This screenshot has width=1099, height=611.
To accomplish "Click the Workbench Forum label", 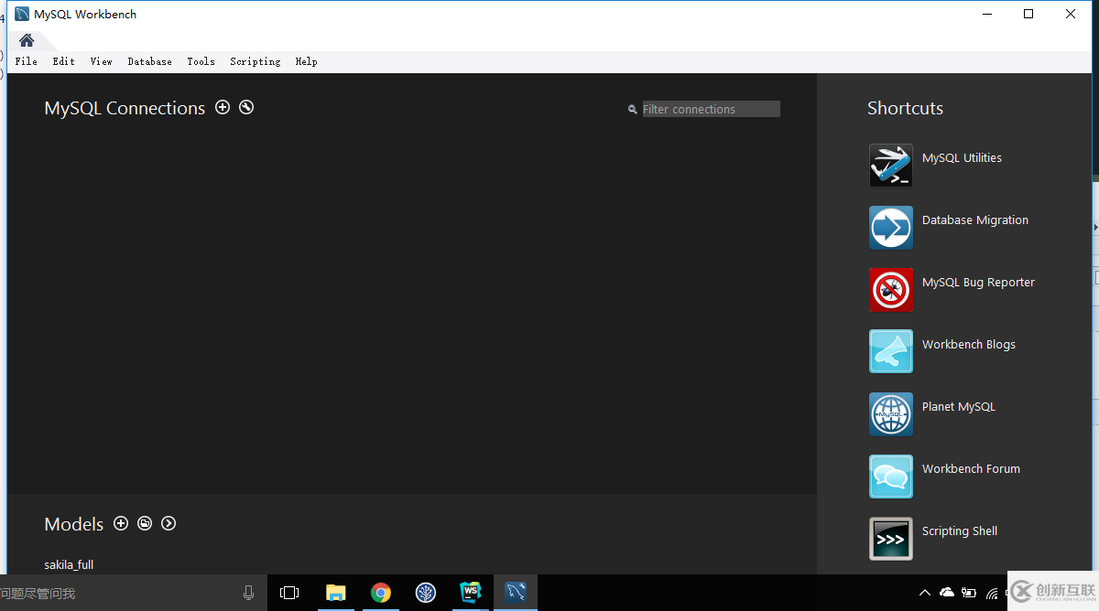I will pyautogui.click(x=971, y=468).
